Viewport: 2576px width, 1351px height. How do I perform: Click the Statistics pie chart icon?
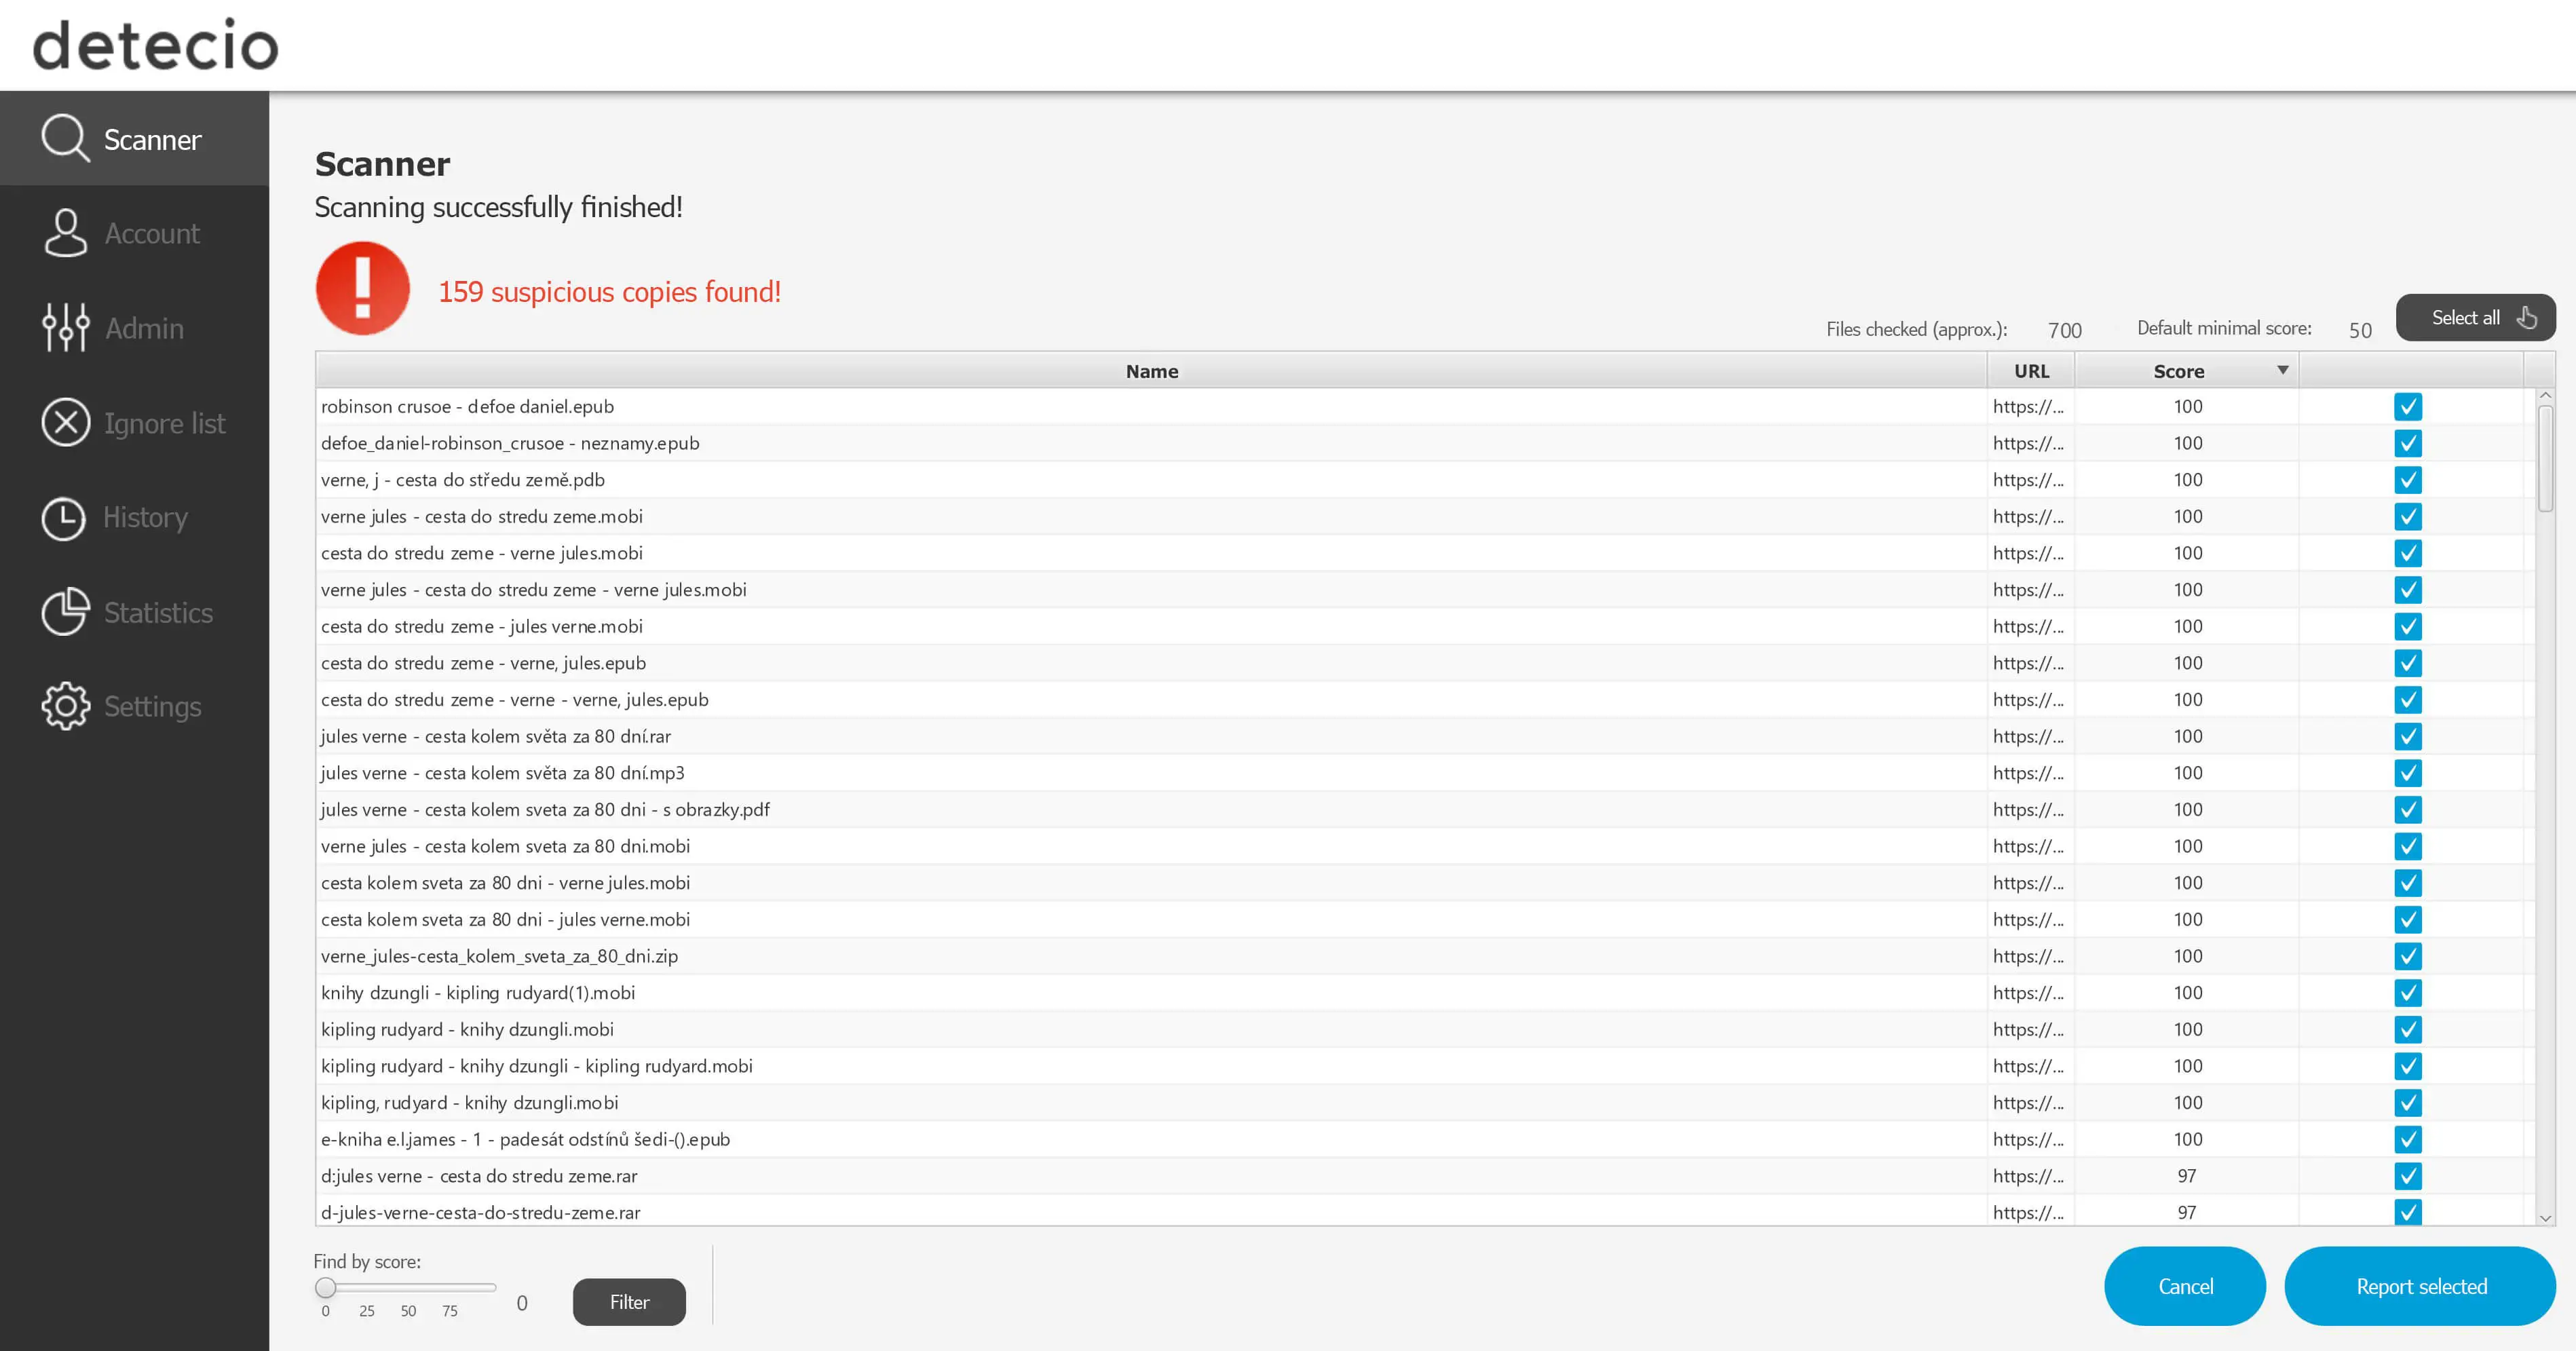[x=66, y=611]
